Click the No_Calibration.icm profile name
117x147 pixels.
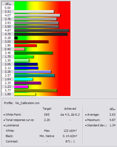point(27,103)
